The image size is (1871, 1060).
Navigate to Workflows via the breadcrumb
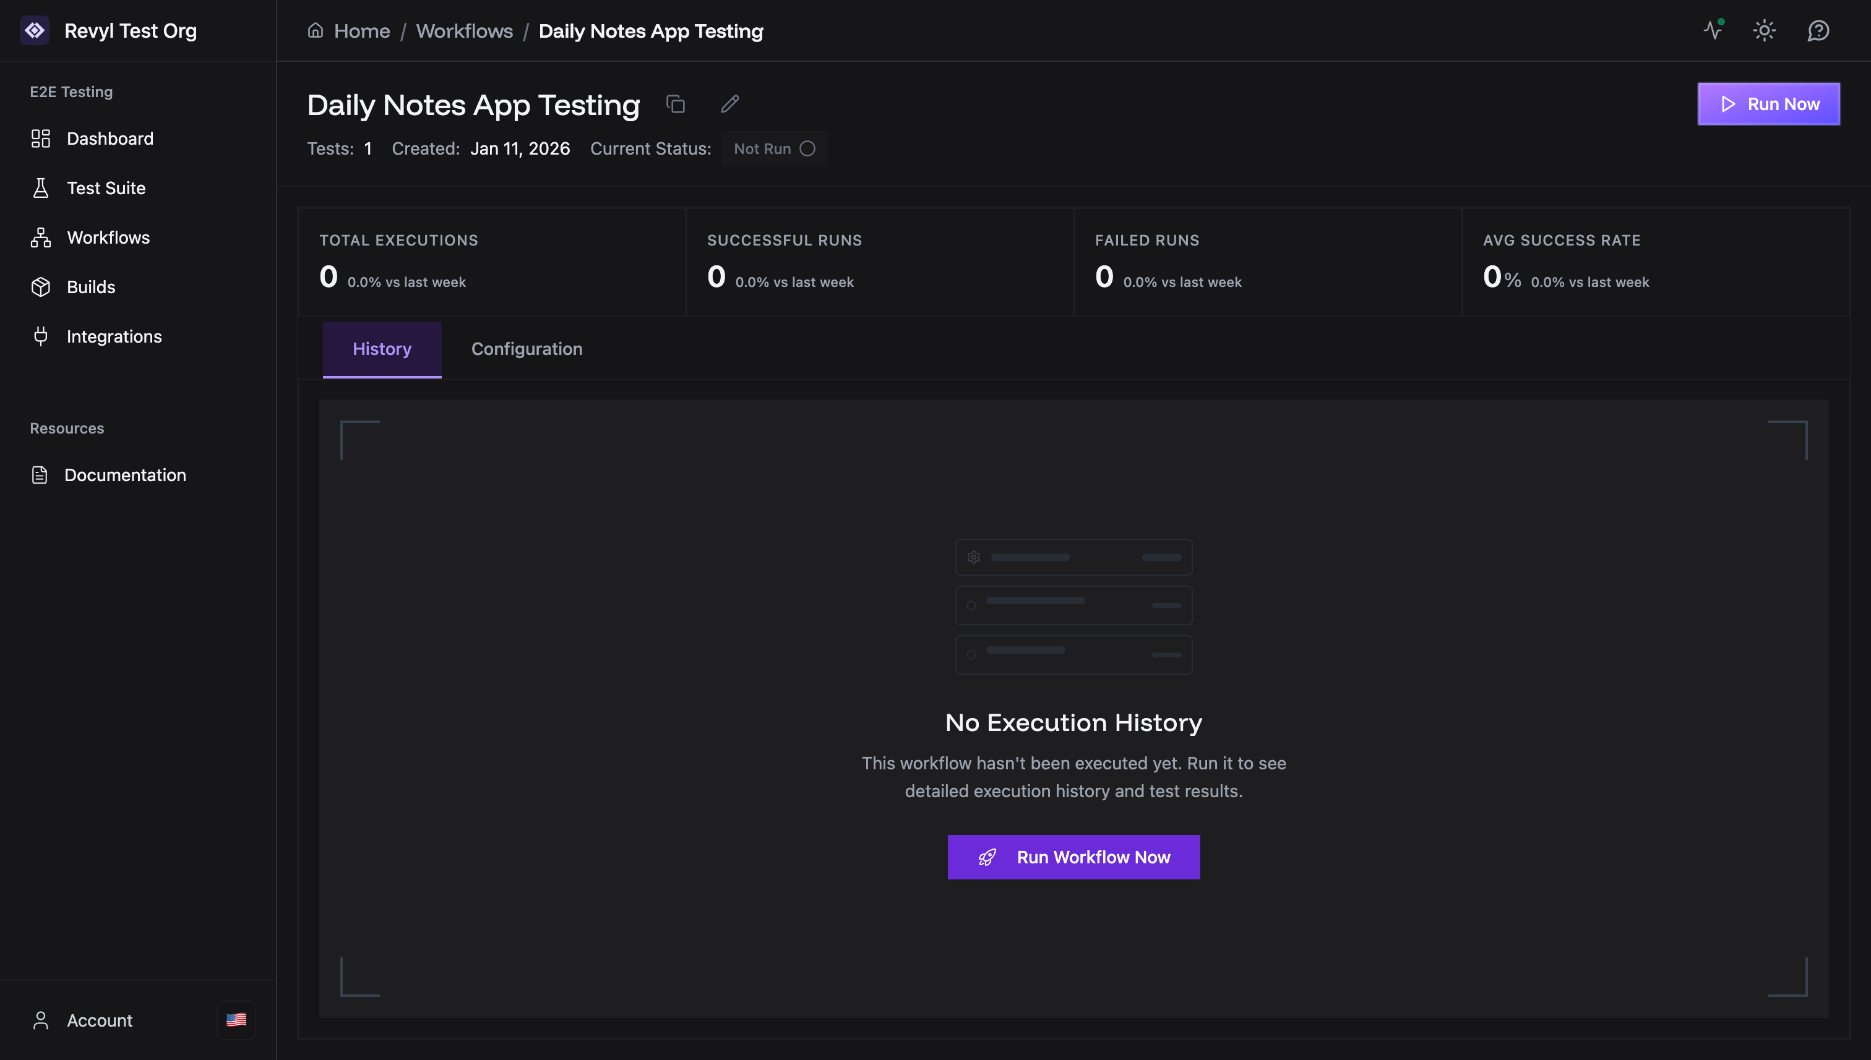(x=464, y=30)
